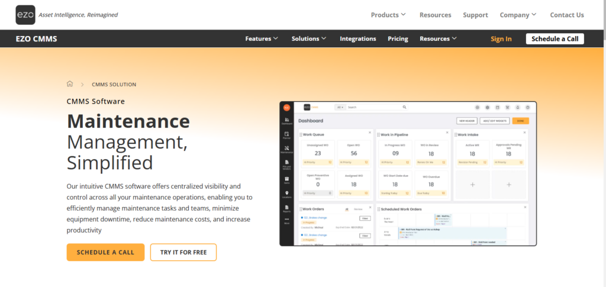Select Maintenance icon in the preview sidebar
This screenshot has height=287, width=606.
click(x=287, y=150)
